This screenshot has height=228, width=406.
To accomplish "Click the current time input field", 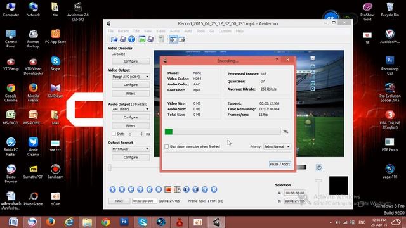I will tap(144, 201).
